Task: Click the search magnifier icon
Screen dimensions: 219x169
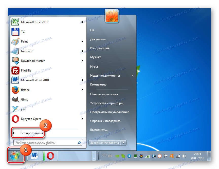Action: 79,143
